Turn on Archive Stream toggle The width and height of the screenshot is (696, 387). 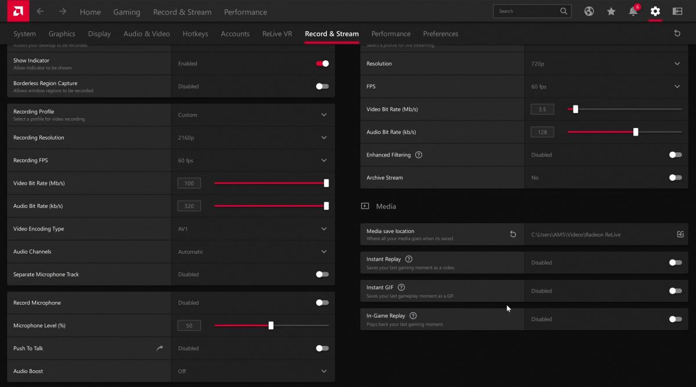[675, 178]
